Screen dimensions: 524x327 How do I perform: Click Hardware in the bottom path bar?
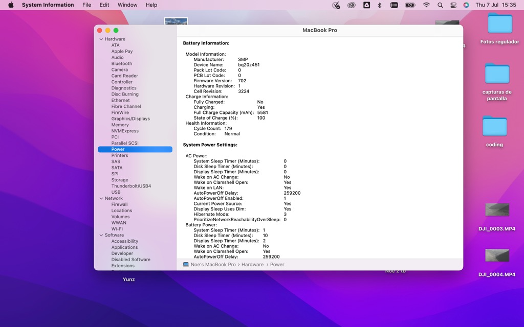[252, 265]
